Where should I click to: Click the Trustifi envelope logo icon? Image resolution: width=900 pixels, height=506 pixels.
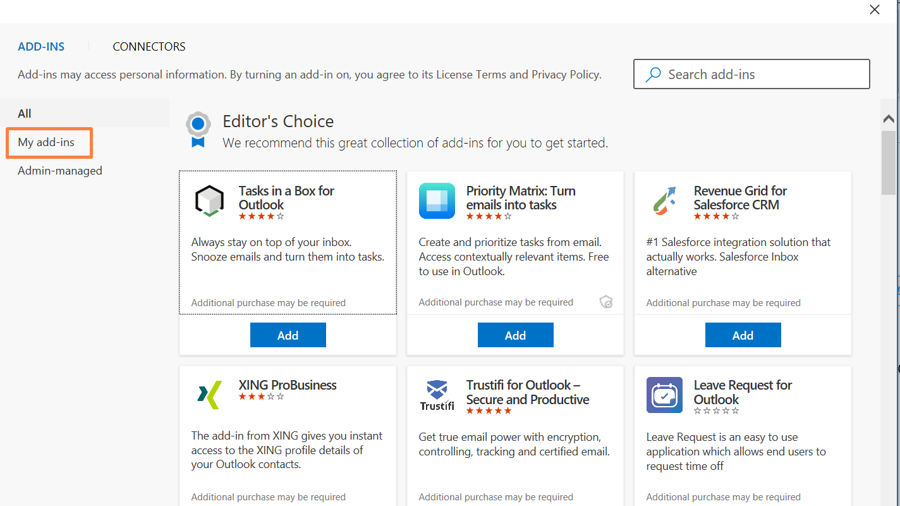[437, 395]
